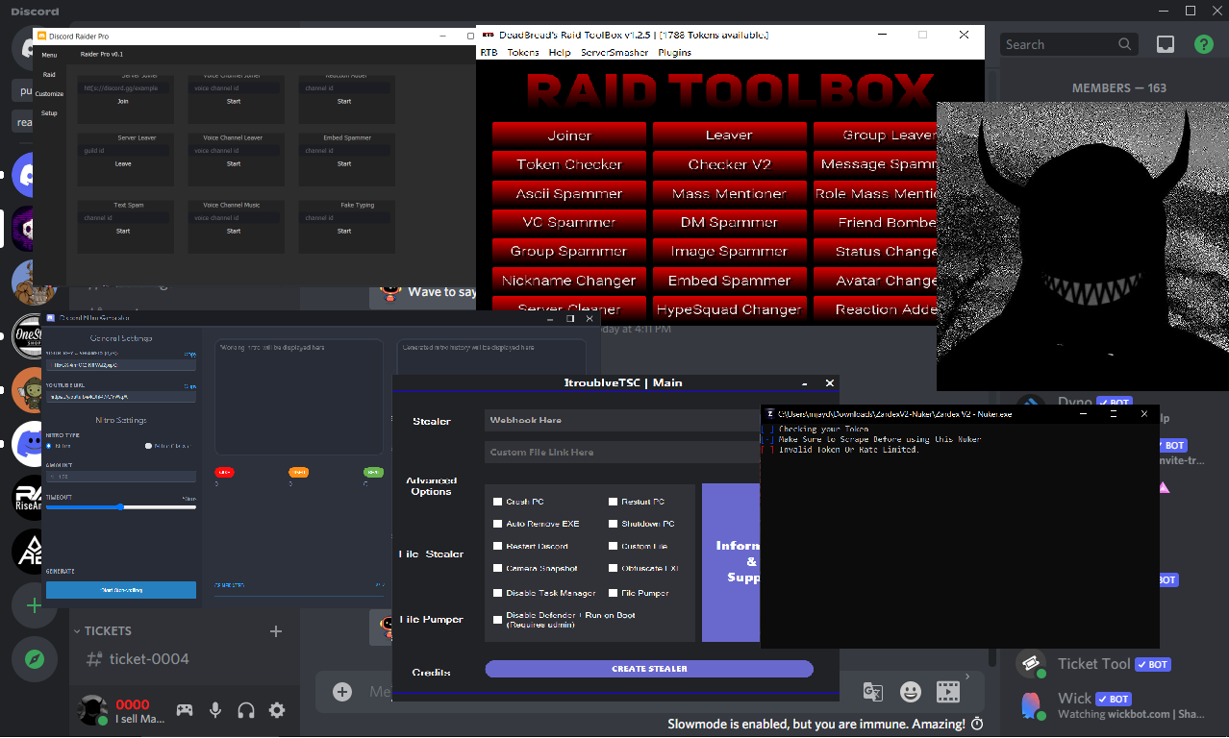Image resolution: width=1229 pixels, height=738 pixels.
Task: Switch to Customize in Discord Raider Pro
Action: click(49, 94)
